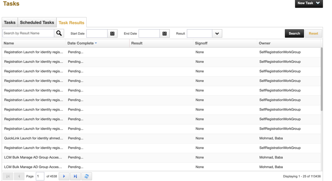Jump to last page of results
Viewport: 332px width, 181px height.
[x=75, y=176]
